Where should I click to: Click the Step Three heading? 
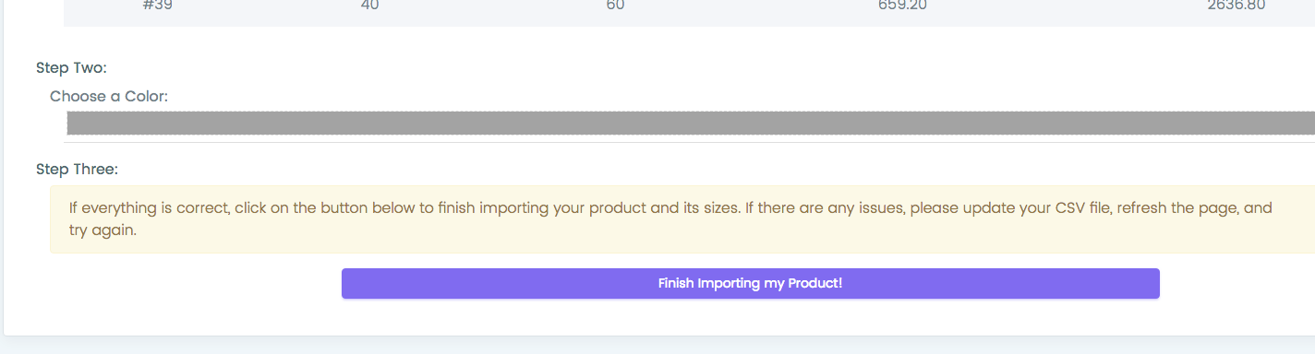(78, 169)
